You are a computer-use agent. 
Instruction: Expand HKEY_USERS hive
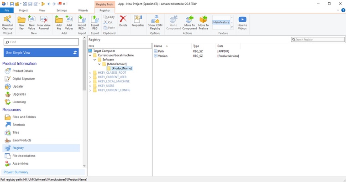click(x=90, y=86)
